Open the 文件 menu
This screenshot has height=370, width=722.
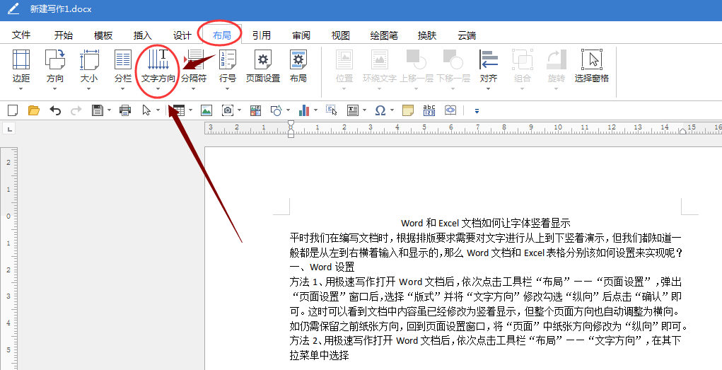click(x=21, y=35)
